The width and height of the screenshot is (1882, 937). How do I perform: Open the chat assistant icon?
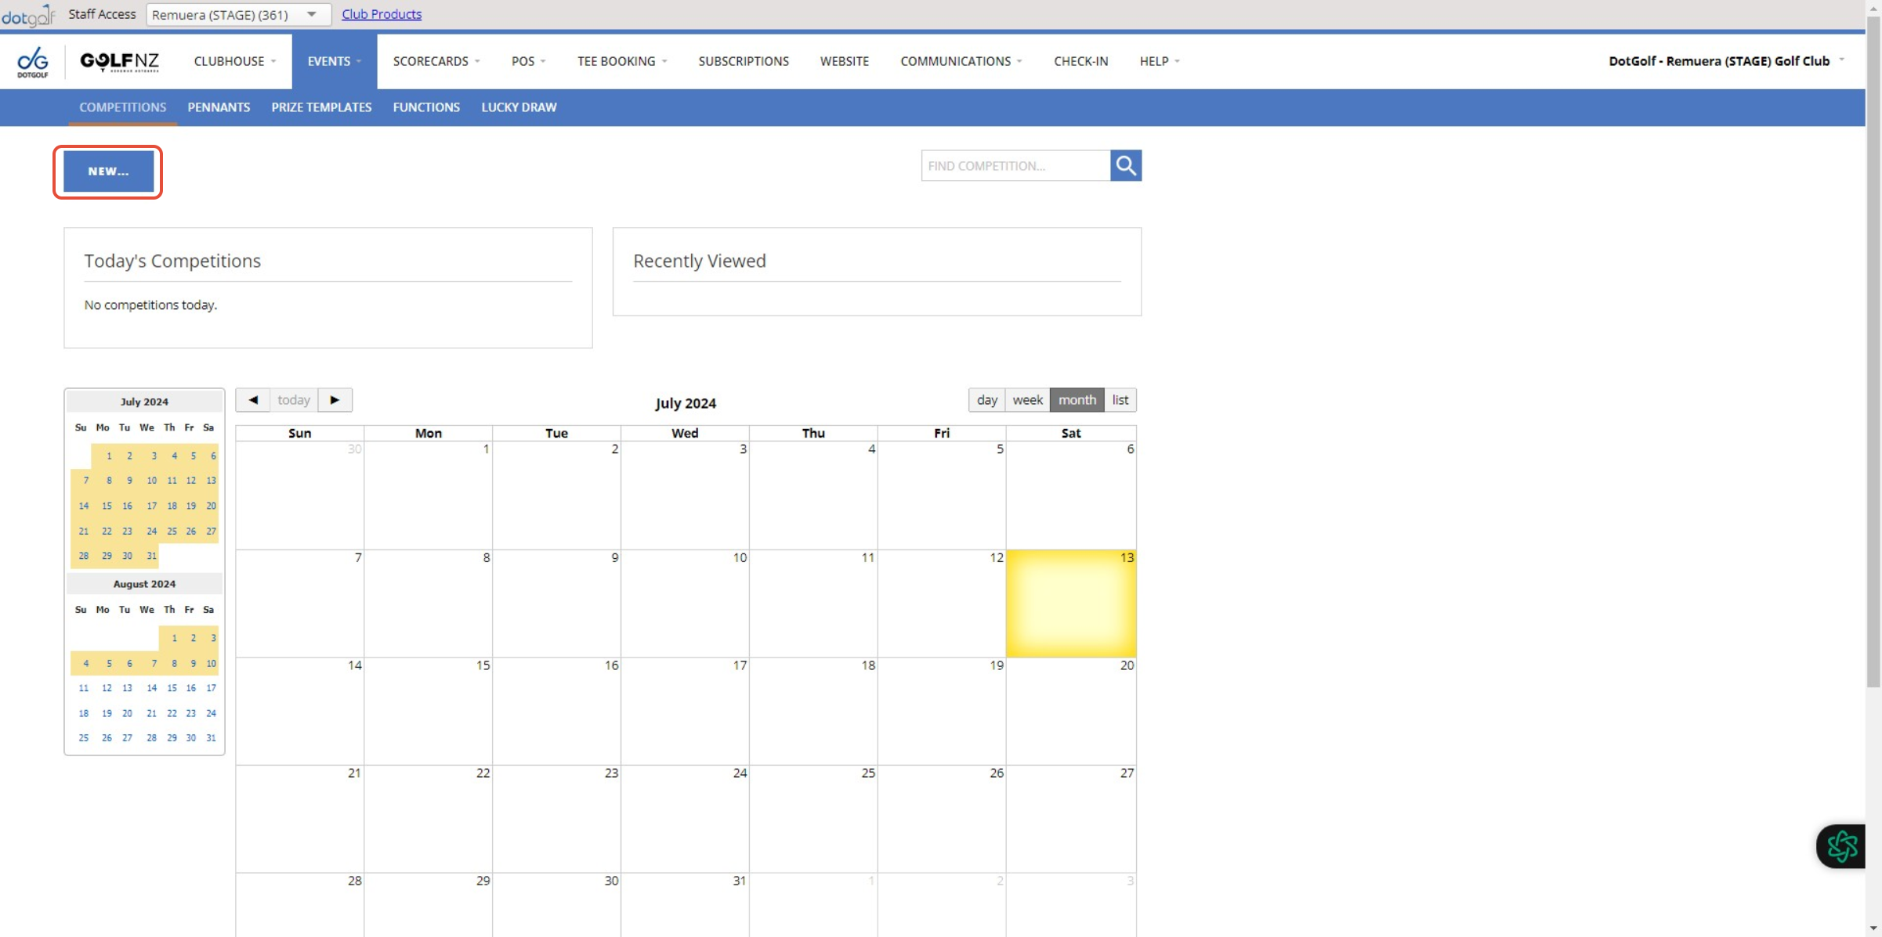[x=1841, y=845]
